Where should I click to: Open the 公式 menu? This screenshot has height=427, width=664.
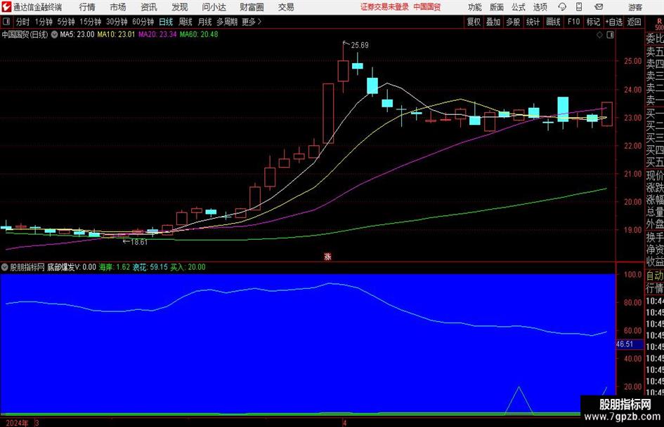pos(519,7)
